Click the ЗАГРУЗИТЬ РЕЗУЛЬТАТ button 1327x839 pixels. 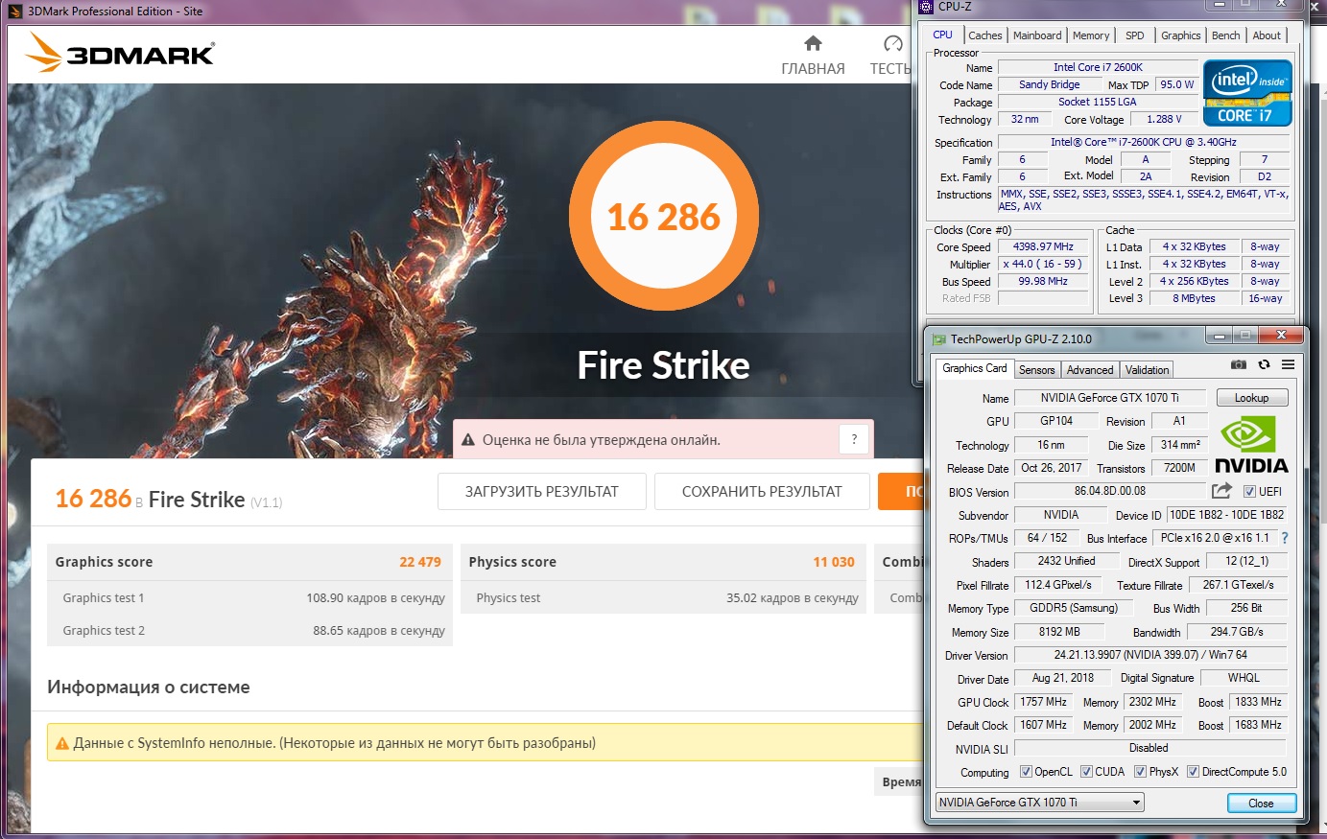point(542,492)
